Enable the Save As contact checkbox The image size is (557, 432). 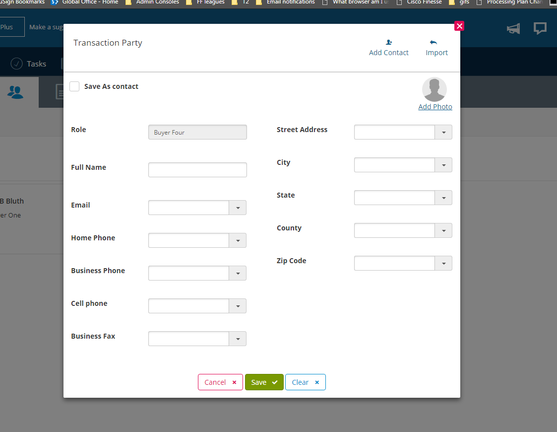(x=74, y=86)
